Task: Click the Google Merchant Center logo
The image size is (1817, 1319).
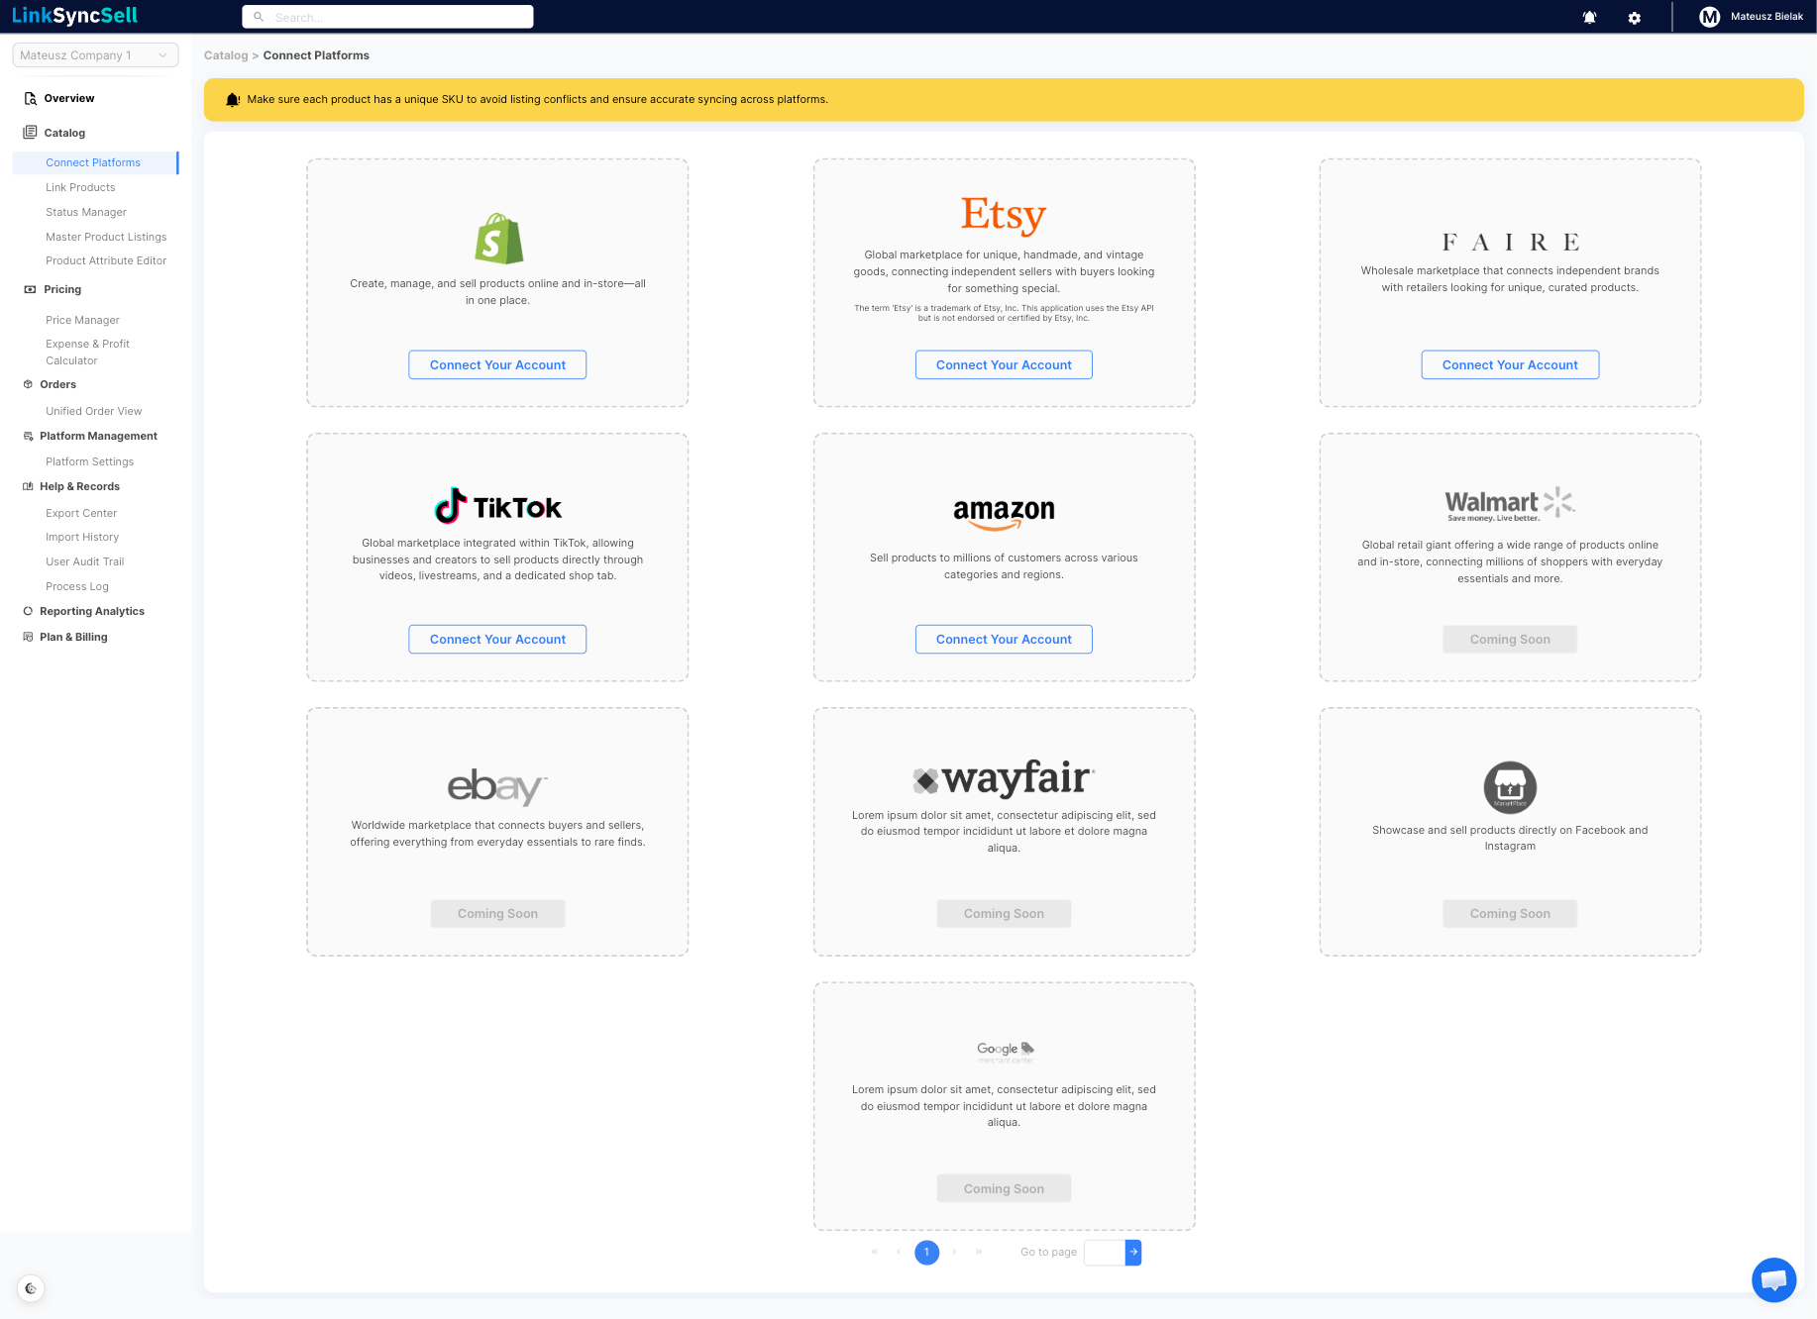Action: pyautogui.click(x=1005, y=1052)
